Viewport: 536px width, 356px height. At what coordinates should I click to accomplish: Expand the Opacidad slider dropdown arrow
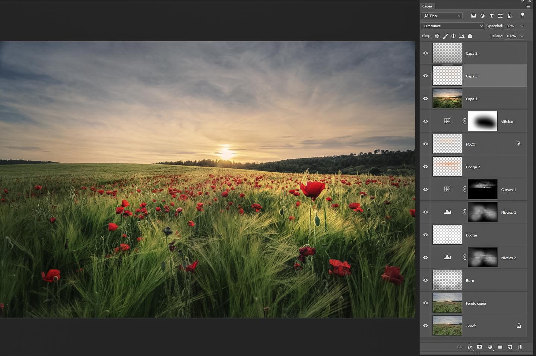pos(522,26)
